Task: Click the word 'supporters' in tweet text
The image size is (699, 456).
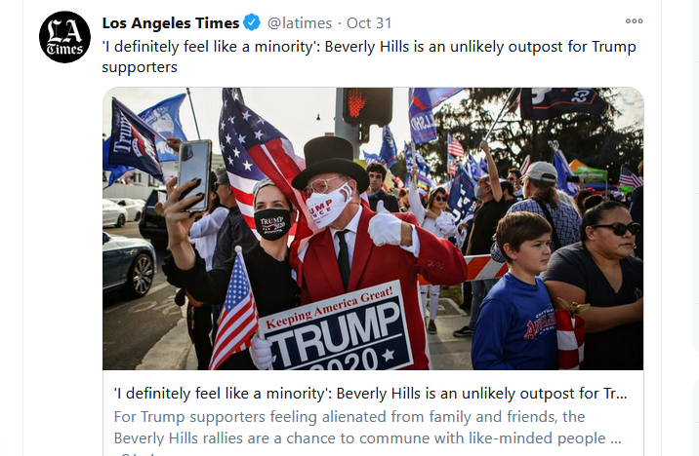Action: click(x=140, y=67)
